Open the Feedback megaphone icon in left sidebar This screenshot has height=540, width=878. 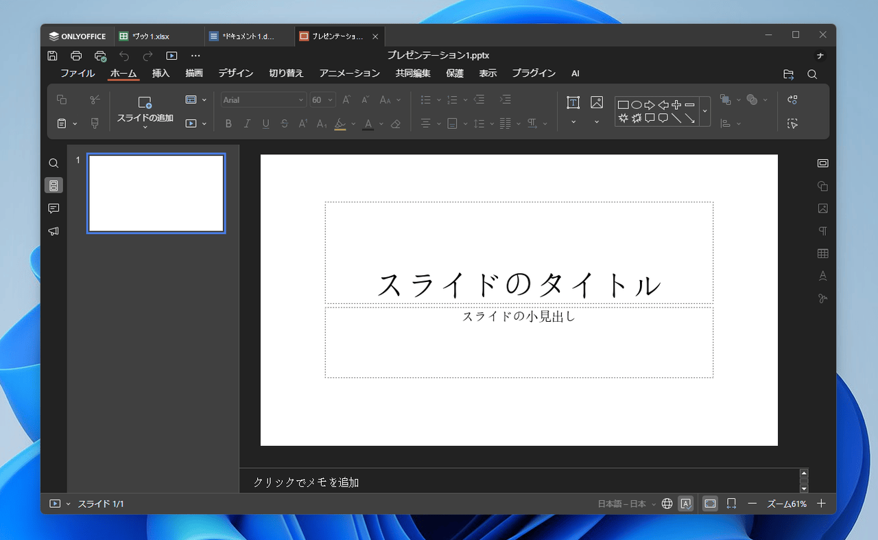coord(54,231)
